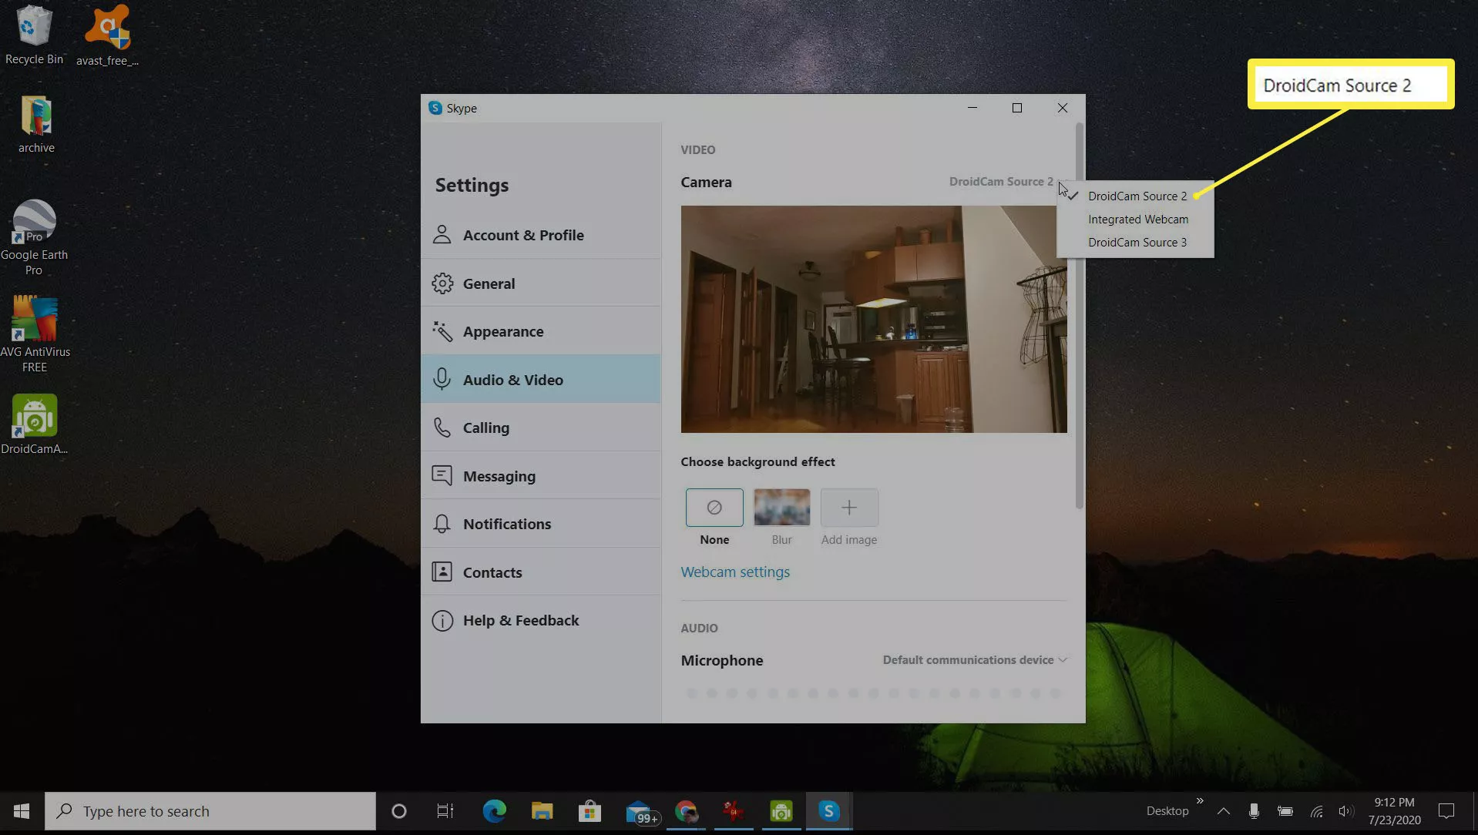Open Webcam settings link
Screen dimensions: 1478x835
tap(735, 572)
